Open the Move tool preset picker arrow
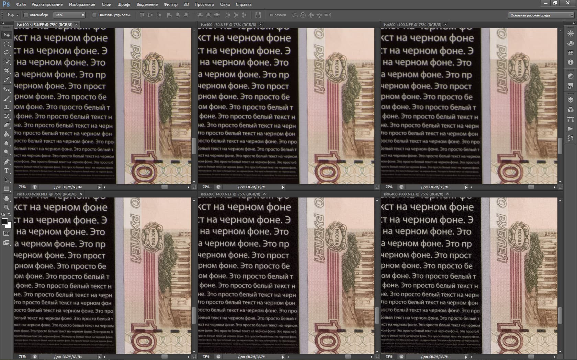This screenshot has width=577, height=360. coord(18,15)
